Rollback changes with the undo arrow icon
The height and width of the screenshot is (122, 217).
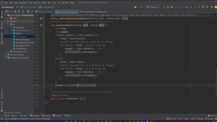[x=207, y=7]
